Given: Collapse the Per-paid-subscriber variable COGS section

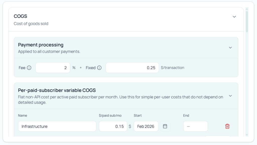Looking at the screenshot, I should 230,95.
